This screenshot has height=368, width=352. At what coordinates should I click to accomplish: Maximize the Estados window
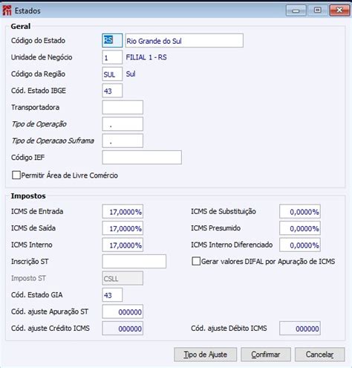[318, 10]
